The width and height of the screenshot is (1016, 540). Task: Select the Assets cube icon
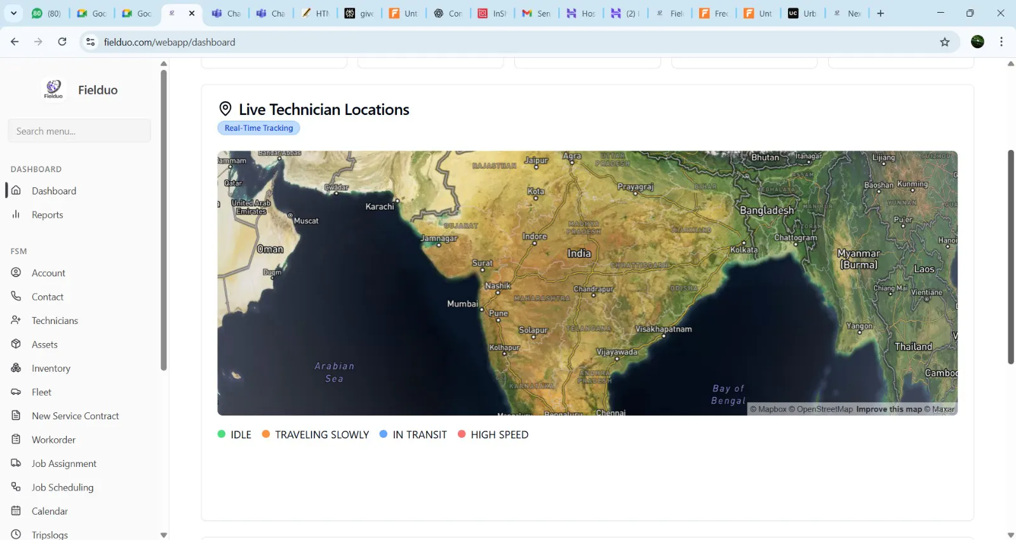click(x=16, y=344)
